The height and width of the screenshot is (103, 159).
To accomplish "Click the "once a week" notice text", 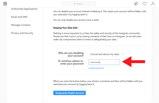I will [76, 20].
